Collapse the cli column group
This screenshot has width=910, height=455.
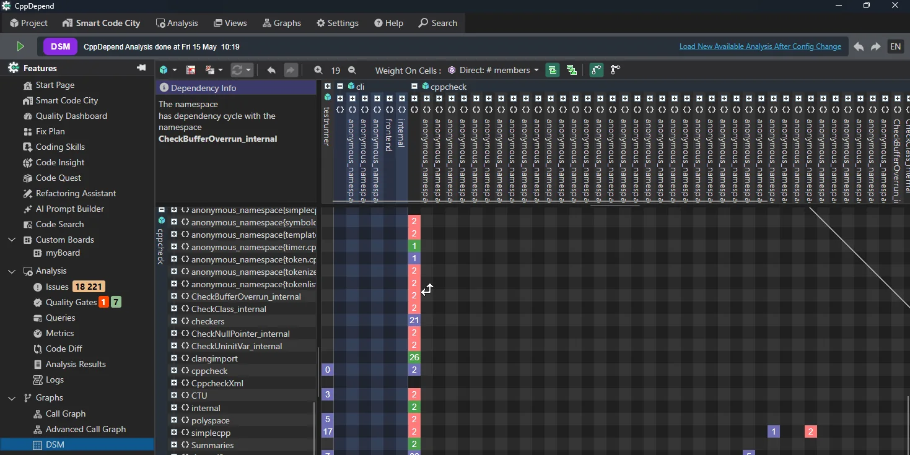[340, 87]
